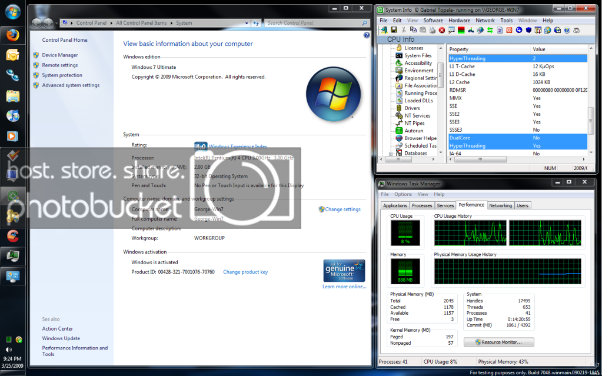Click the horizontal scrollbar under the property list
Viewport: 602px width, 376px height.
[x=517, y=159]
